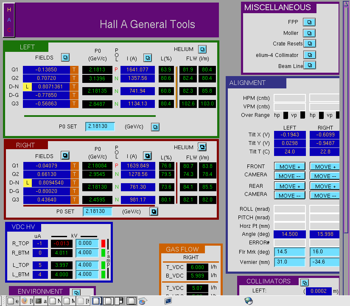Screen dimensions: 350x306
Task: Click the RIGHT Angle value 15.998
Action: pyautogui.click(x=325, y=234)
